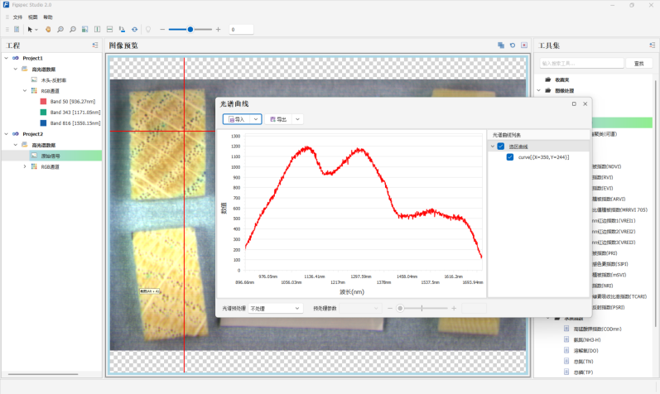Click the zoom in magnifier icon
The width and height of the screenshot is (660, 394).
tap(60, 29)
